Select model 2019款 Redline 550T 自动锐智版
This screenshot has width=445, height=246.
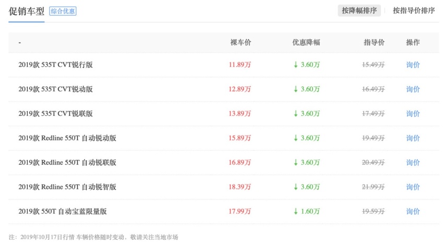click(67, 187)
